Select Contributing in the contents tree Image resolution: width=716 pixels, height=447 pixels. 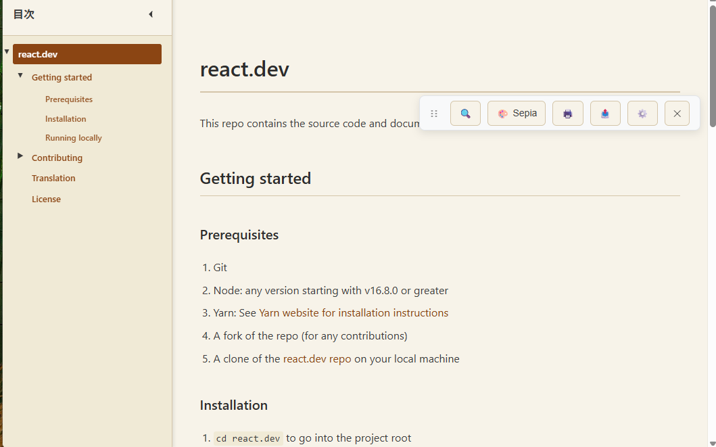click(57, 158)
